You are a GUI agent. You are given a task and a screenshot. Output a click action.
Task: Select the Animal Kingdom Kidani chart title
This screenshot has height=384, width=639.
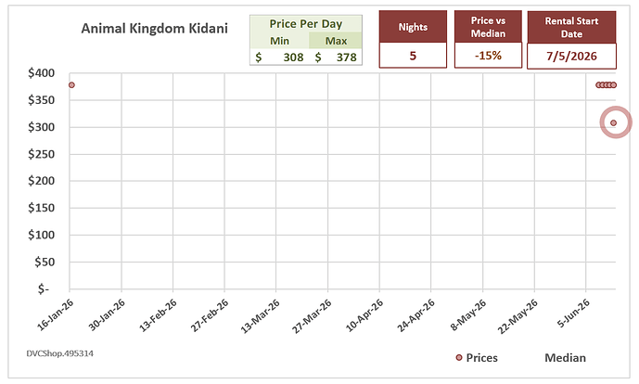tap(155, 29)
